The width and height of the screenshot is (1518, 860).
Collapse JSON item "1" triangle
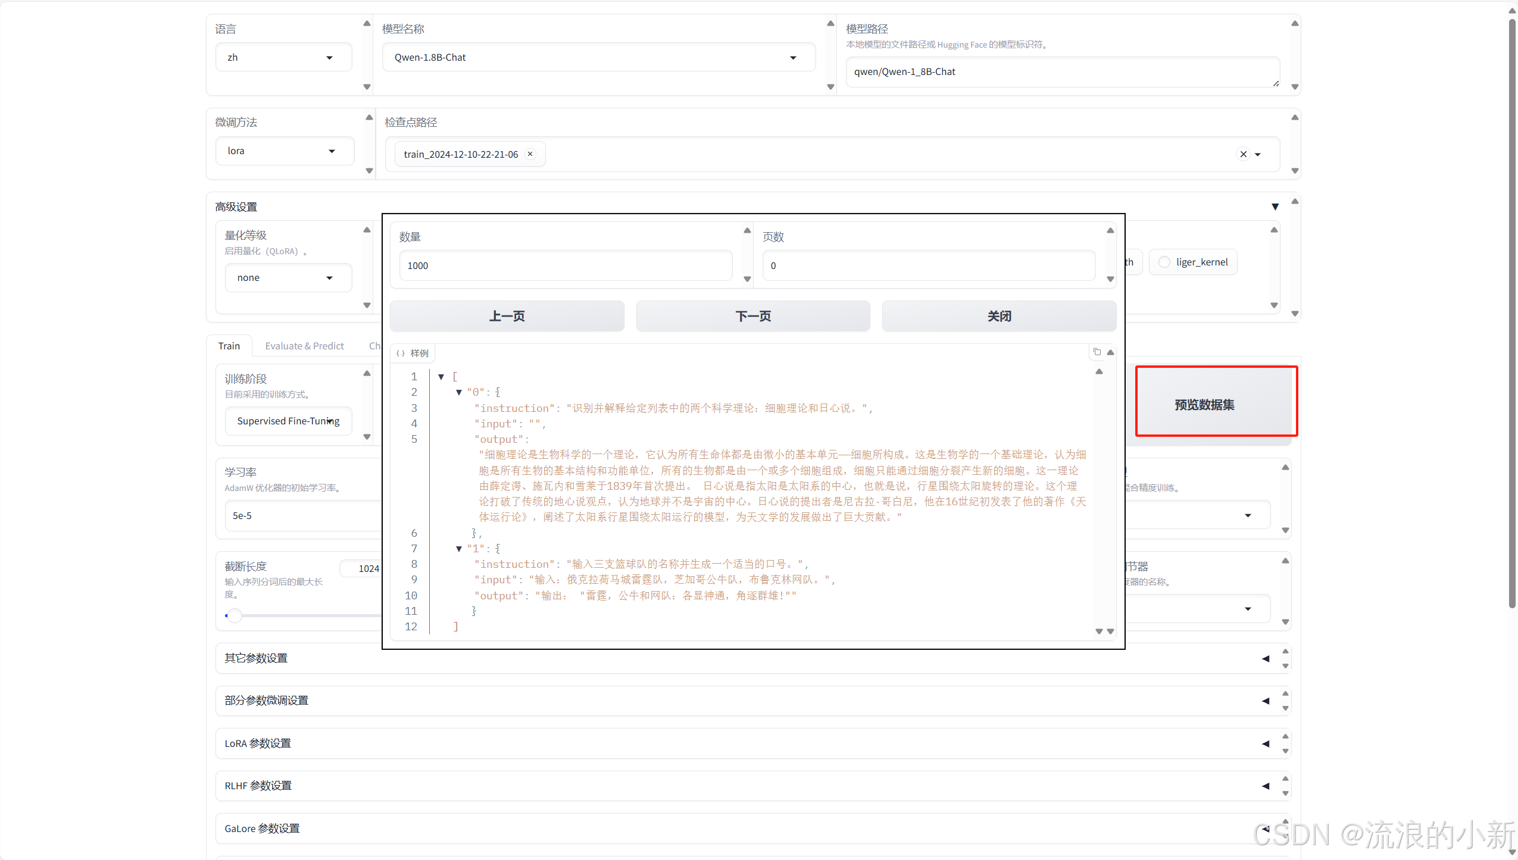click(x=459, y=549)
